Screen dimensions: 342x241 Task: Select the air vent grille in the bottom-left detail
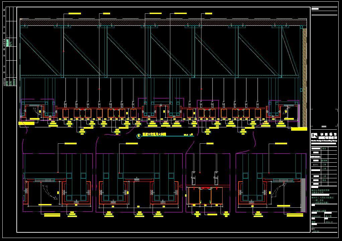[x=44, y=180]
